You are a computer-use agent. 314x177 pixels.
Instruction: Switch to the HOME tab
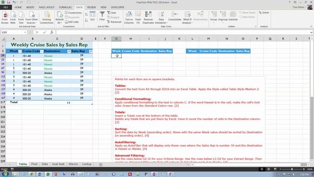18,7
